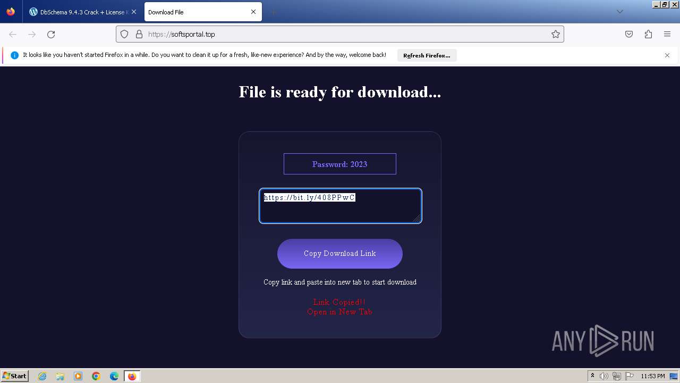Open tracking protection shield icon
Screen dimensions: 680x383
(124, 34)
